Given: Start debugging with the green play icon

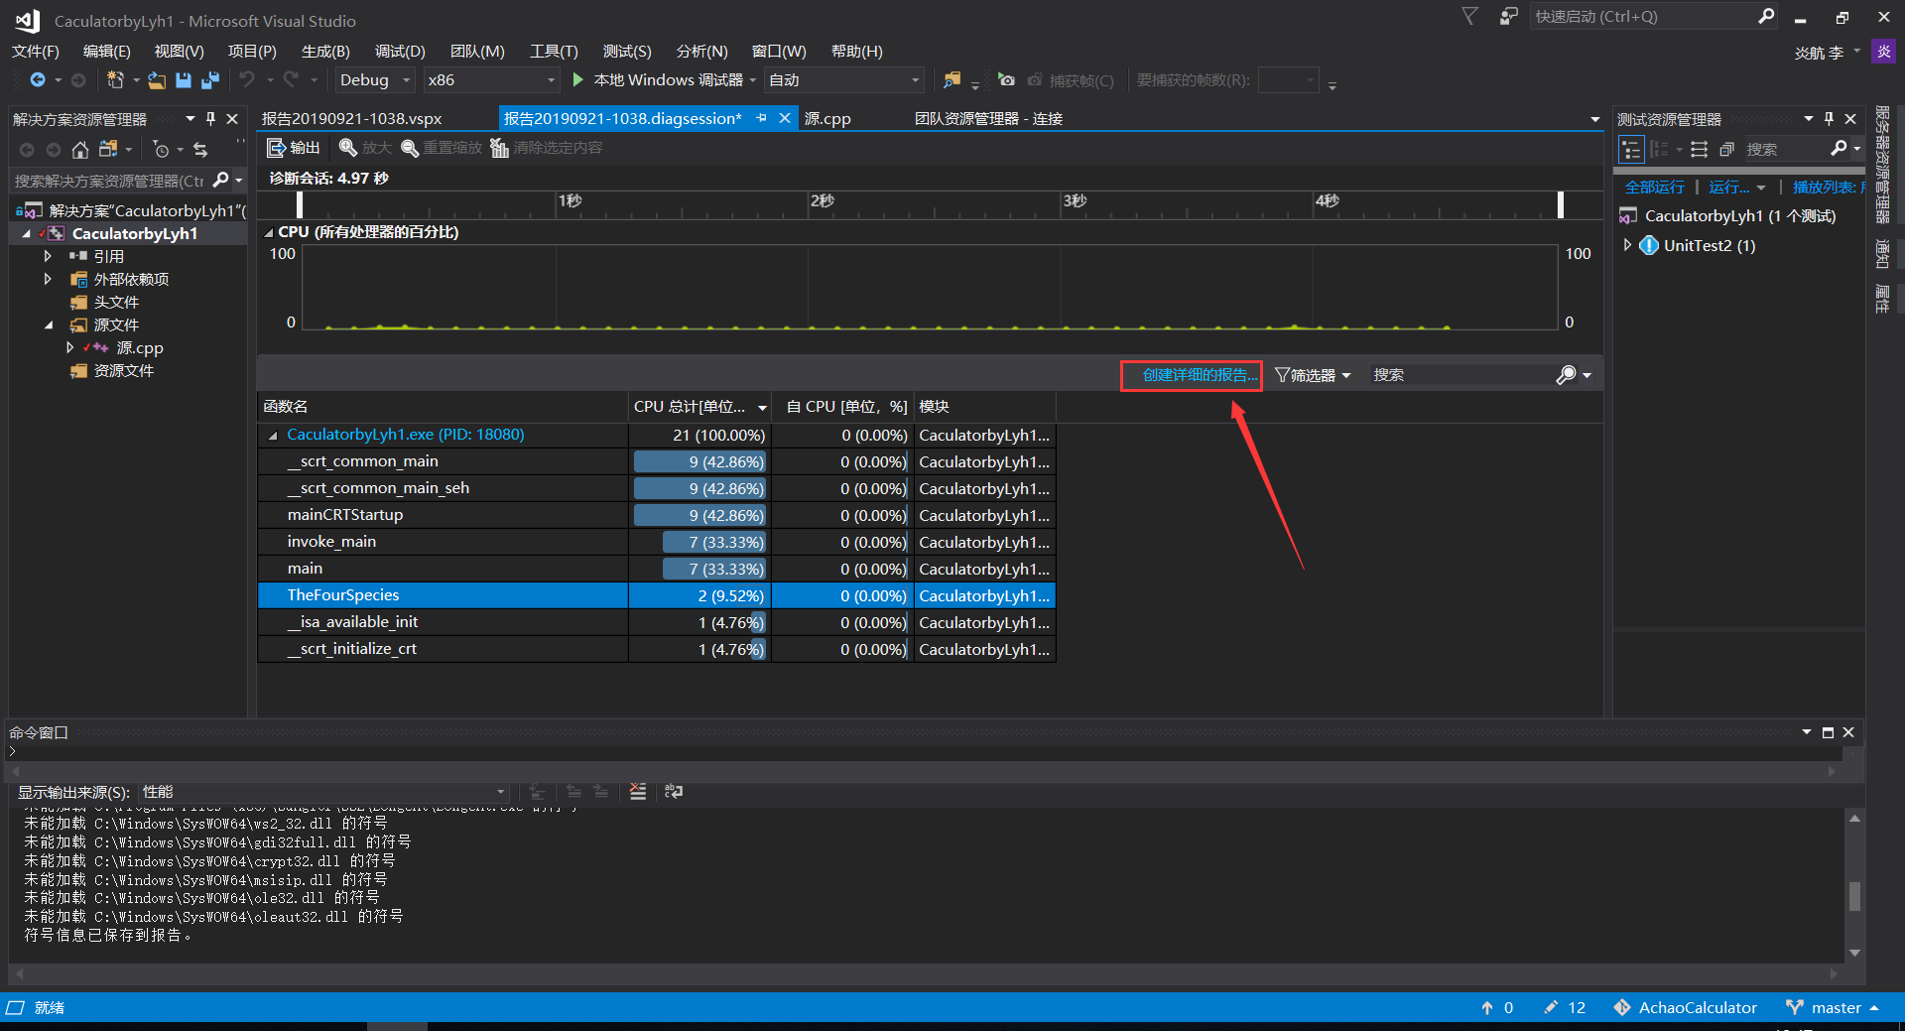Looking at the screenshot, I should point(577,80).
